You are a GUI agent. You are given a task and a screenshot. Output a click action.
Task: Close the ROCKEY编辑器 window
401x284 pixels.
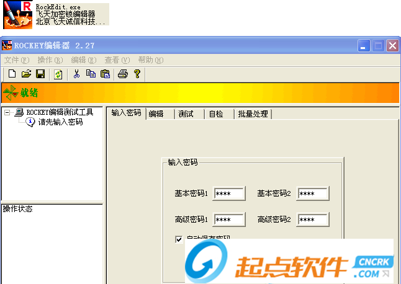coord(392,46)
